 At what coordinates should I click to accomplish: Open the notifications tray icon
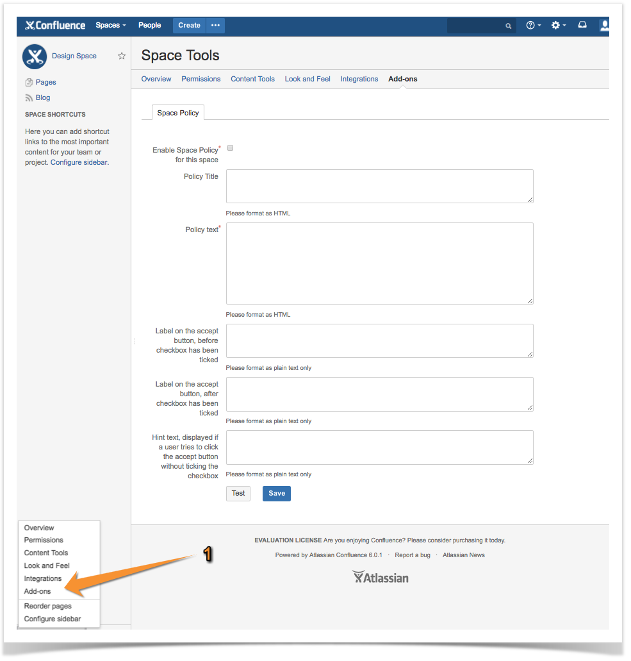coord(582,26)
